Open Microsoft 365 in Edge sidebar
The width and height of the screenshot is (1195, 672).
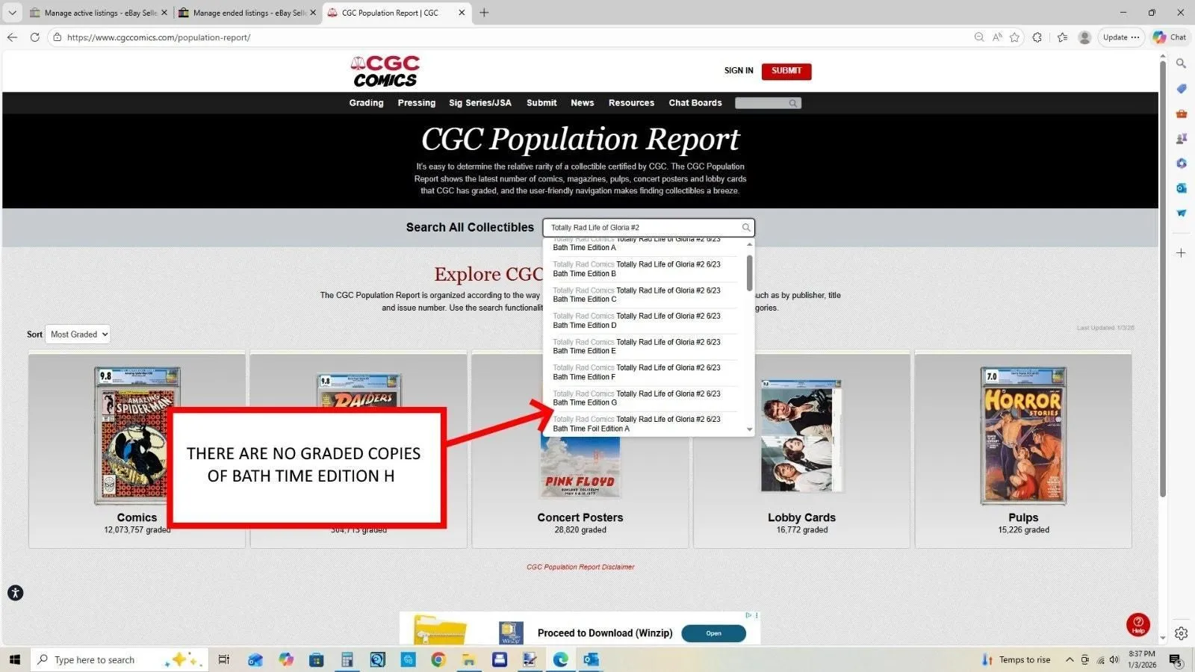pos(1181,163)
